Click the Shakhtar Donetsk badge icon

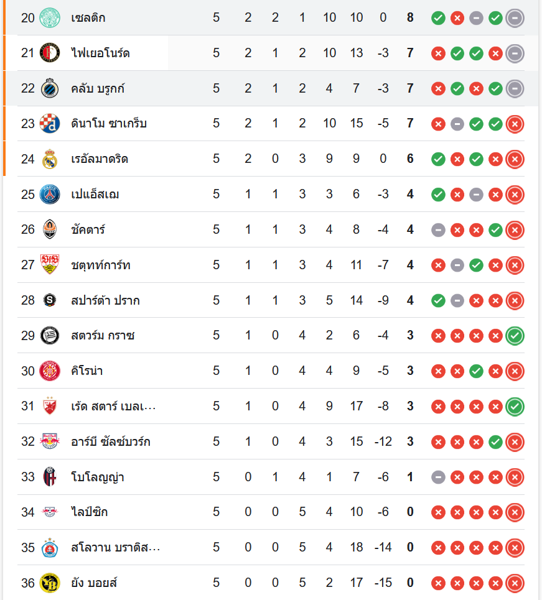[49, 229]
